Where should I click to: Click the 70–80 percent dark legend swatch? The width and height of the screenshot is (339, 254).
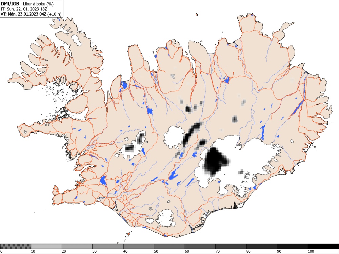click(231, 247)
